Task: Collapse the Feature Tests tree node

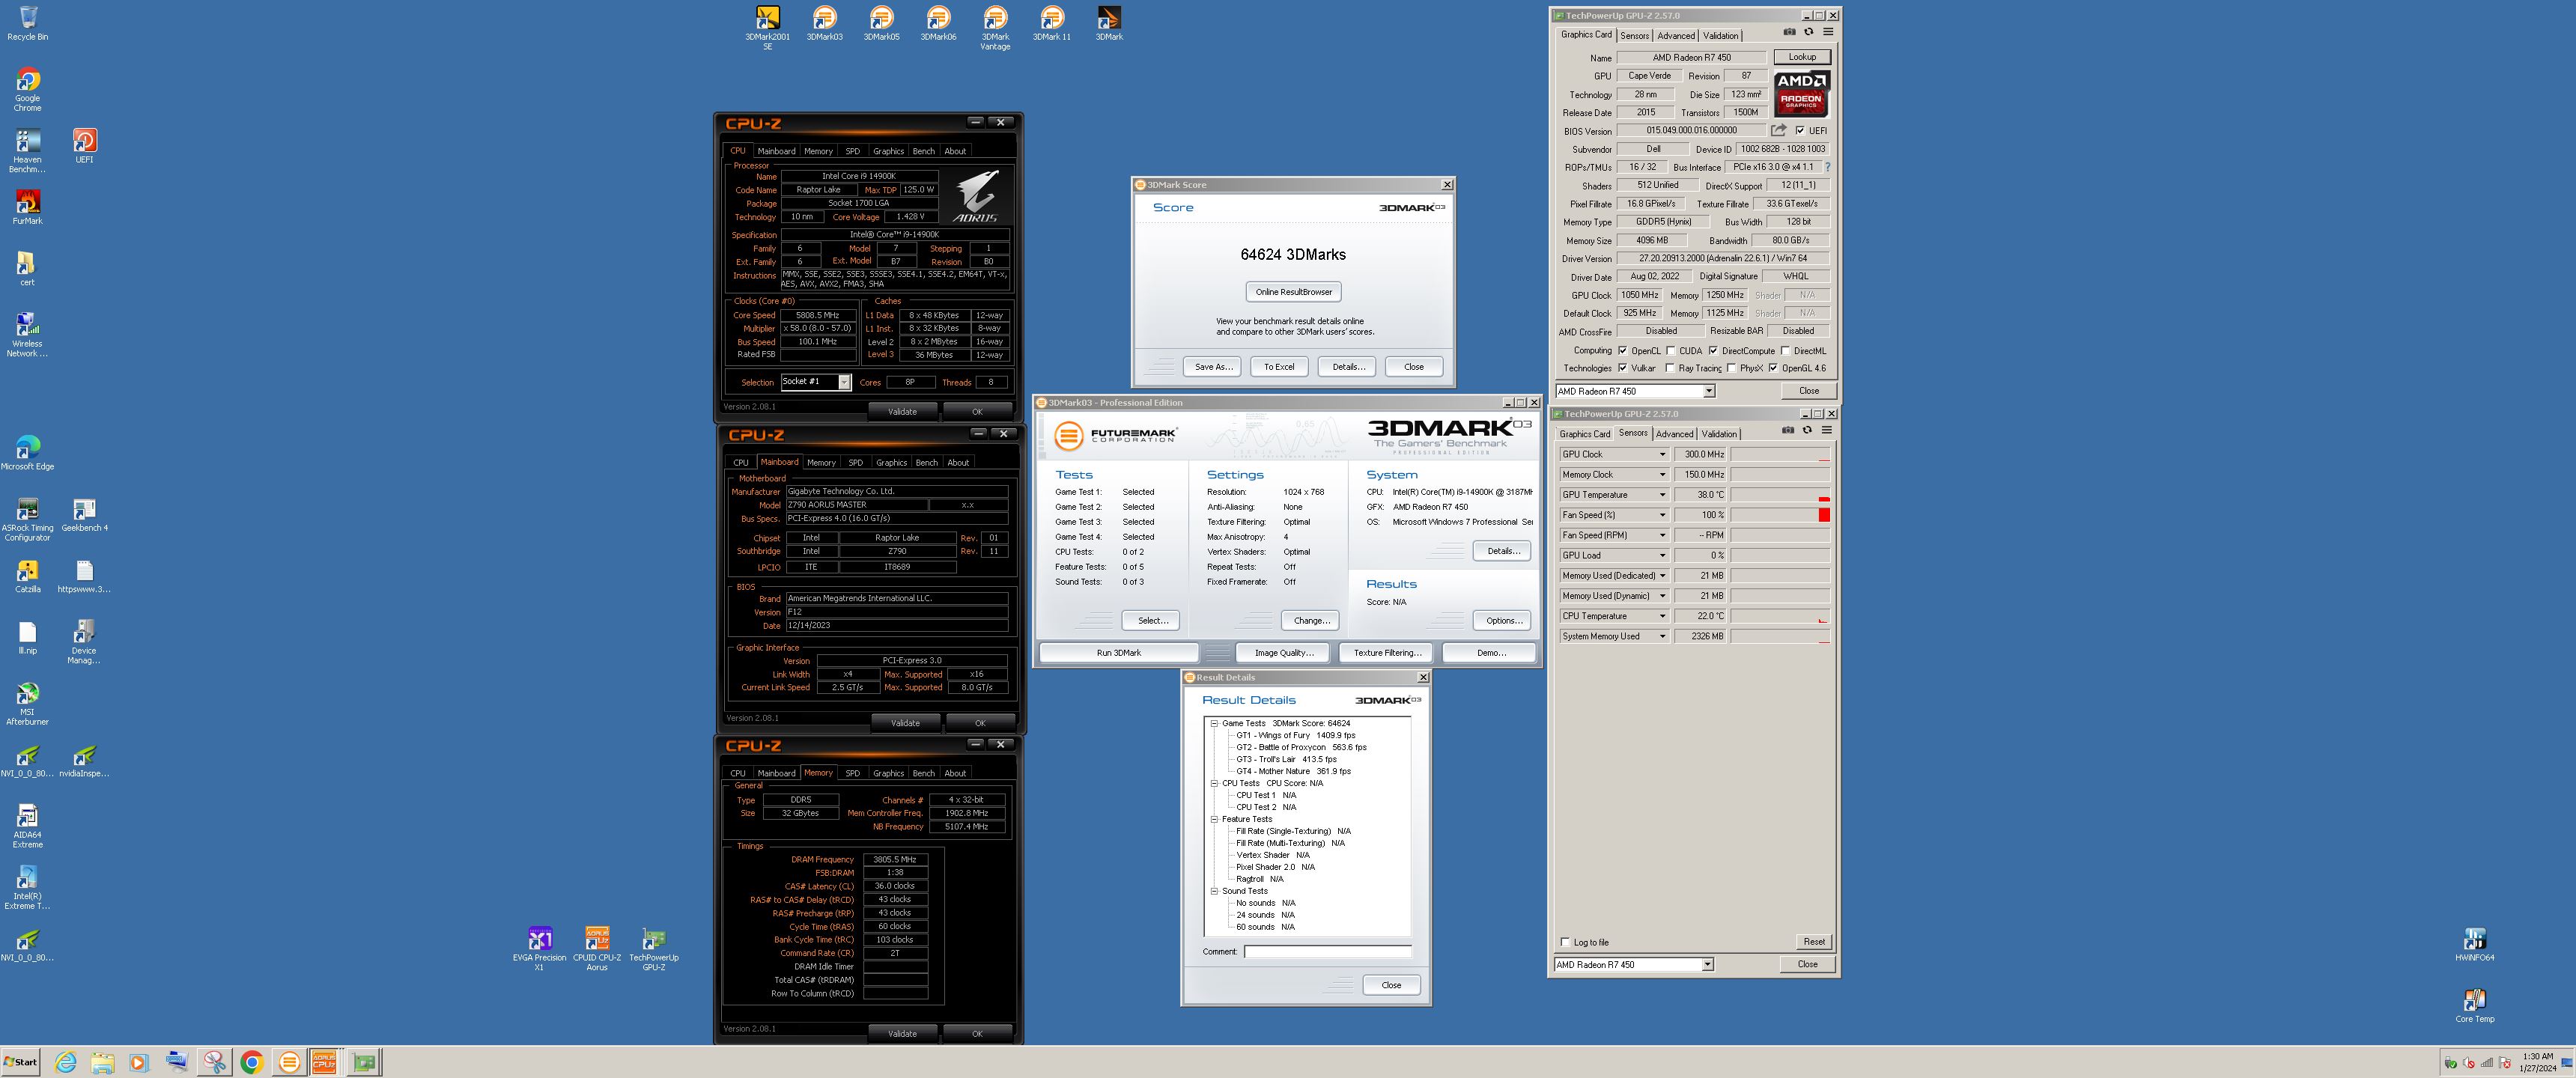Action: [x=1214, y=819]
